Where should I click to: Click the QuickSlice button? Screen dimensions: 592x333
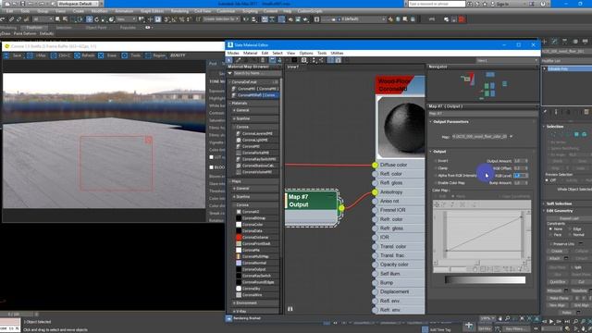pos(557,281)
